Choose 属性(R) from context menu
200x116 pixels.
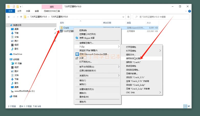pyautogui.click(x=82, y=101)
